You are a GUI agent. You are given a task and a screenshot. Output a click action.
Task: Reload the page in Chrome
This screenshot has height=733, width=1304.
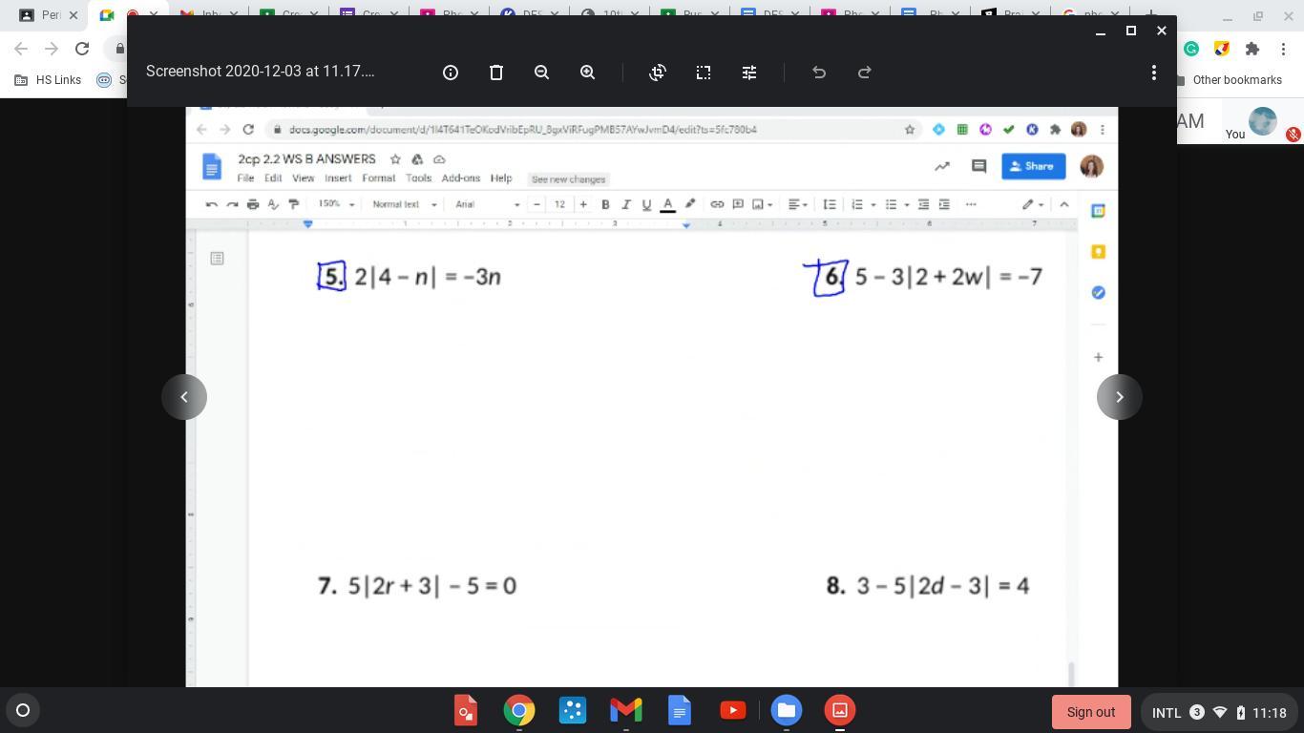[x=82, y=49]
